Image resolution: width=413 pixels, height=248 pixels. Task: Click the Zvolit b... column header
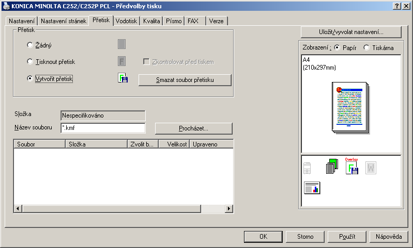[x=143, y=144]
